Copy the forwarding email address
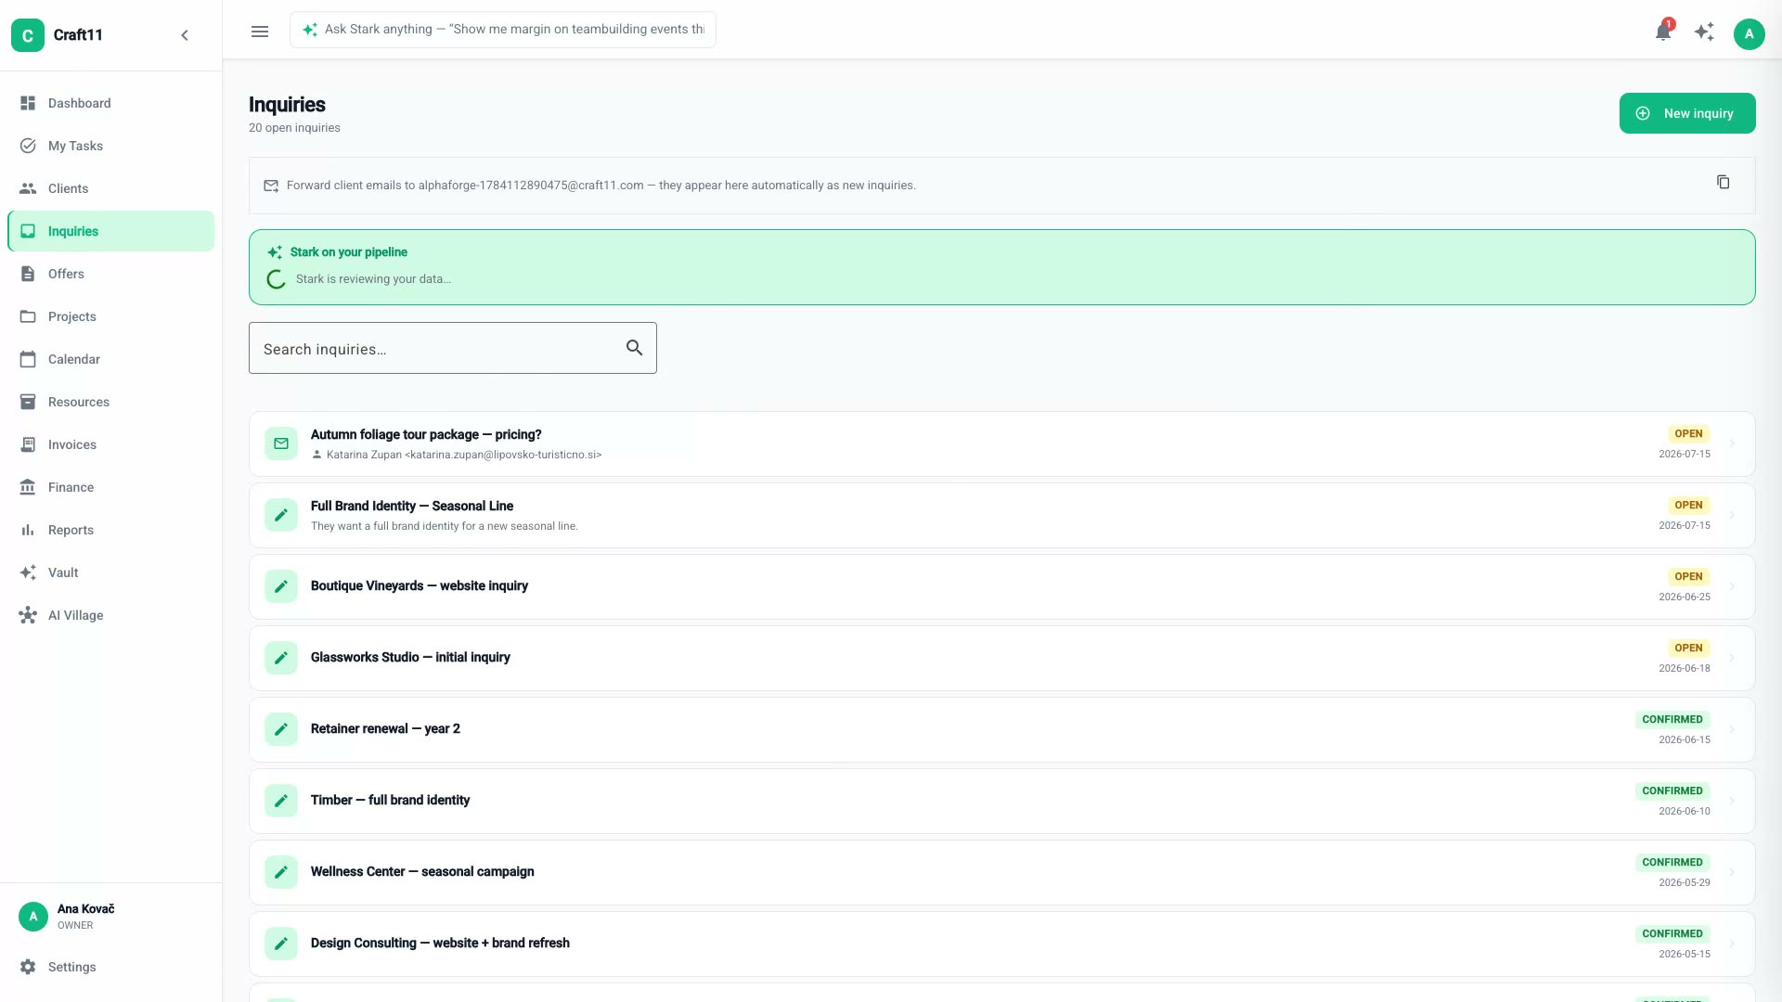 [x=1723, y=183]
